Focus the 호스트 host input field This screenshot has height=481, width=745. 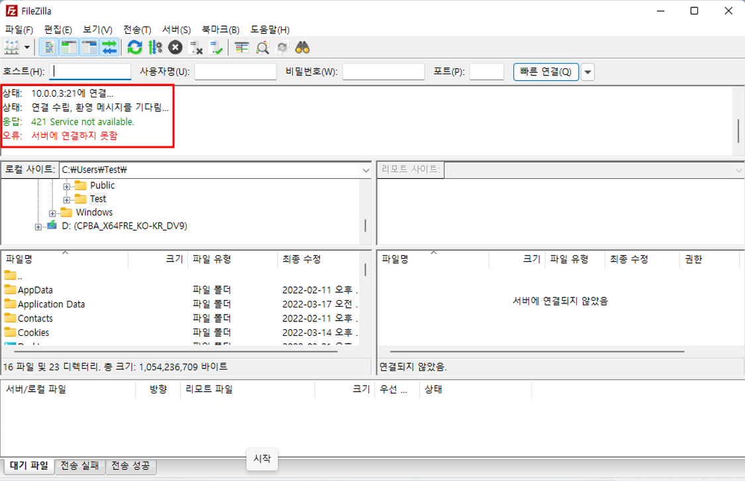(90, 72)
